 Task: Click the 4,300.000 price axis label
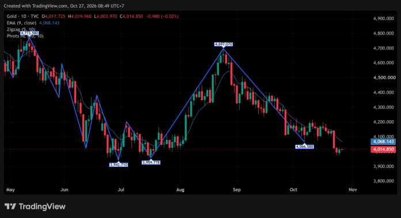click(x=383, y=107)
